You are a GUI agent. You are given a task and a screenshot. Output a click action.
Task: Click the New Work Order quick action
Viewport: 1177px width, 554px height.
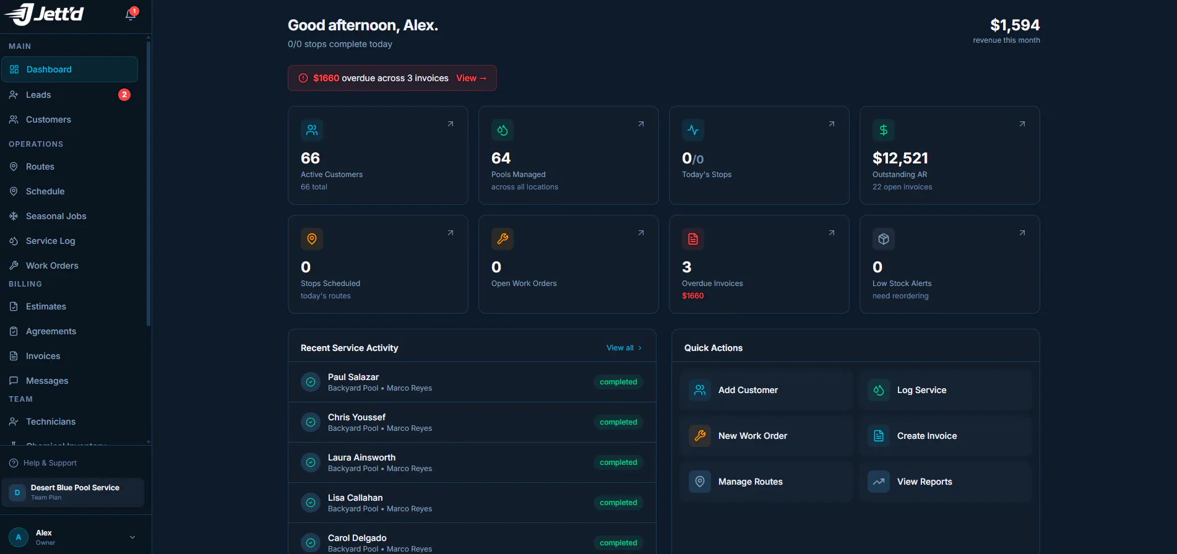tap(766, 436)
